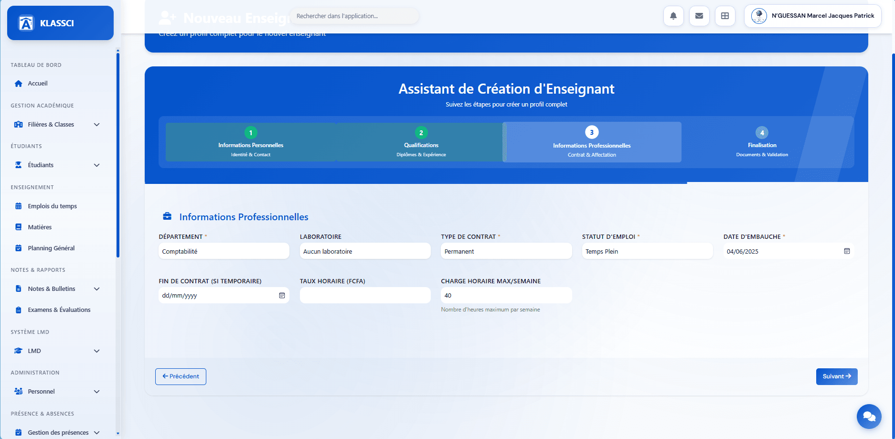Click step 1 green circle
The height and width of the screenshot is (439, 895).
[251, 133]
